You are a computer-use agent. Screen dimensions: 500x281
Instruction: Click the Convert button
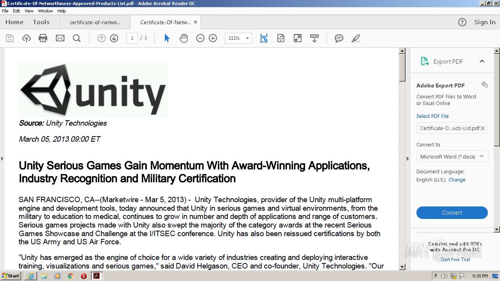pos(452,213)
